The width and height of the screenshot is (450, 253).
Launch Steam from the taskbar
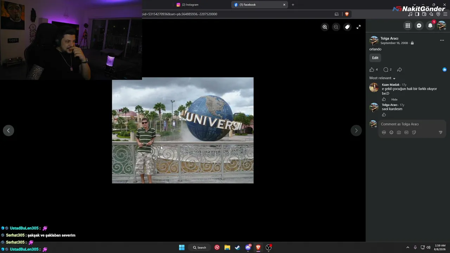point(238,247)
